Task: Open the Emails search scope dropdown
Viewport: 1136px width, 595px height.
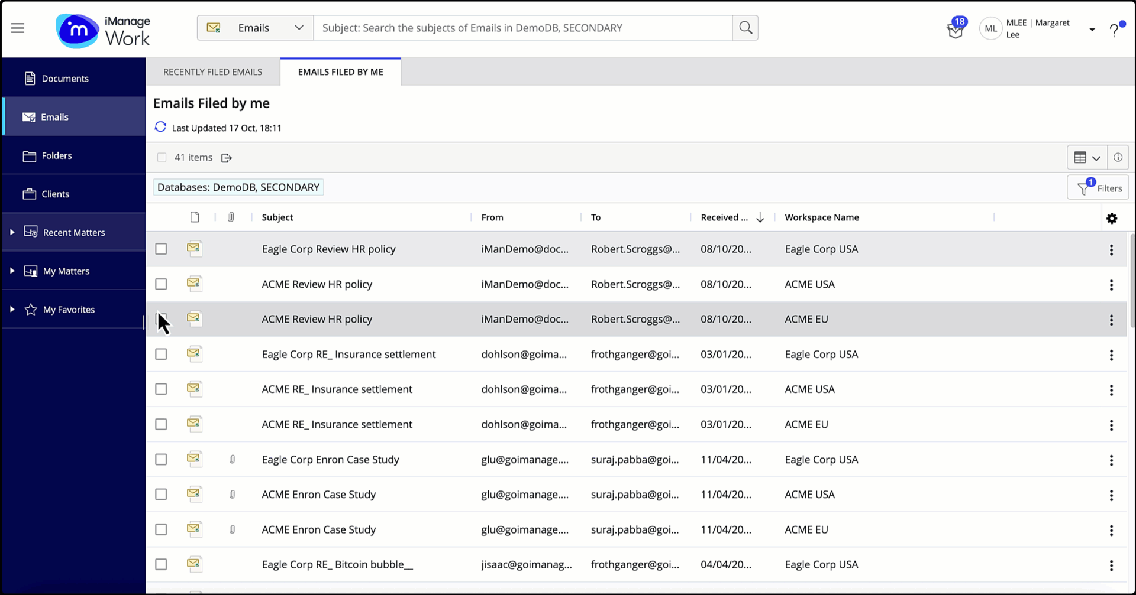Action: pyautogui.click(x=299, y=28)
